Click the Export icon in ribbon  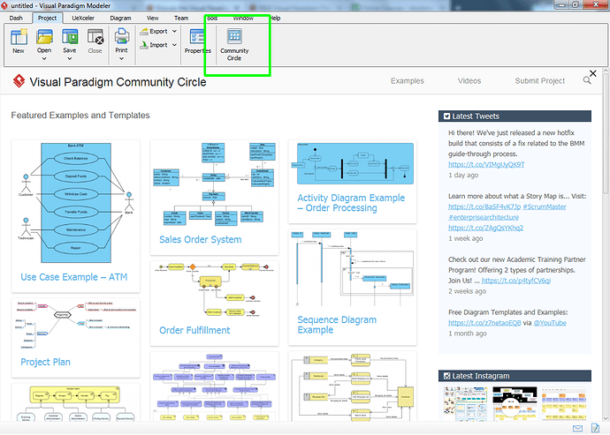pos(145,32)
